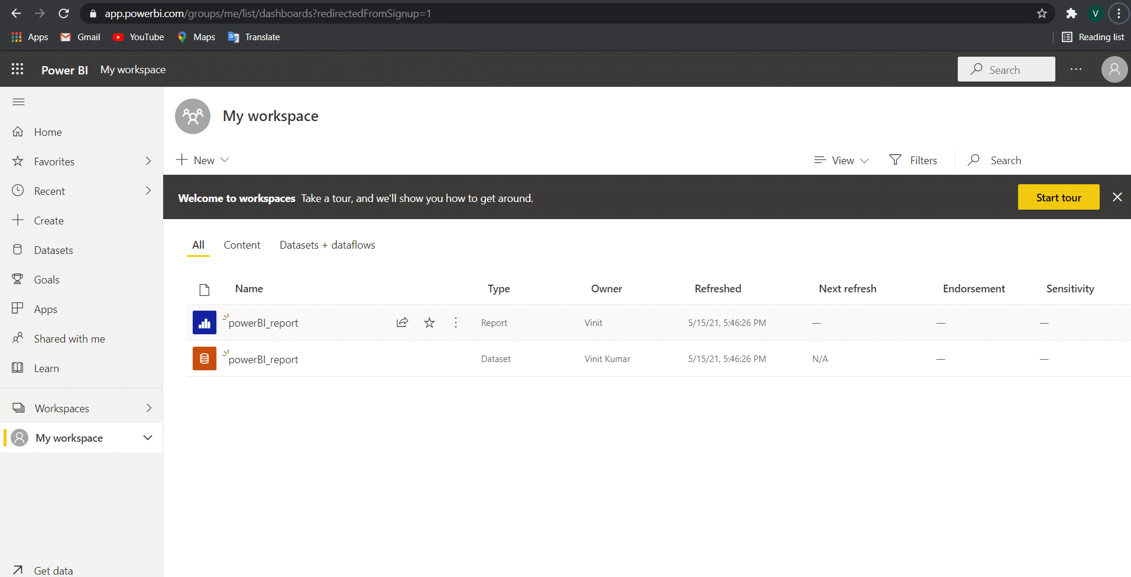Switch to the Datasets + dataflows tab
Viewport: 1131px width, 577px height.
coord(327,245)
